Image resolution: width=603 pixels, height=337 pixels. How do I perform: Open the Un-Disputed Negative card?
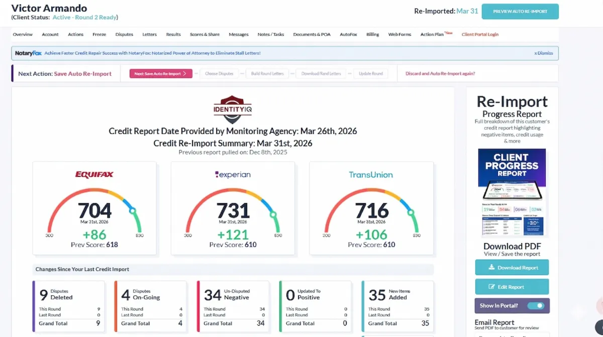pyautogui.click(x=234, y=305)
